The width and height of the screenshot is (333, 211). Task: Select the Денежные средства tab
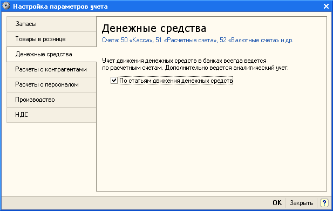[51, 54]
